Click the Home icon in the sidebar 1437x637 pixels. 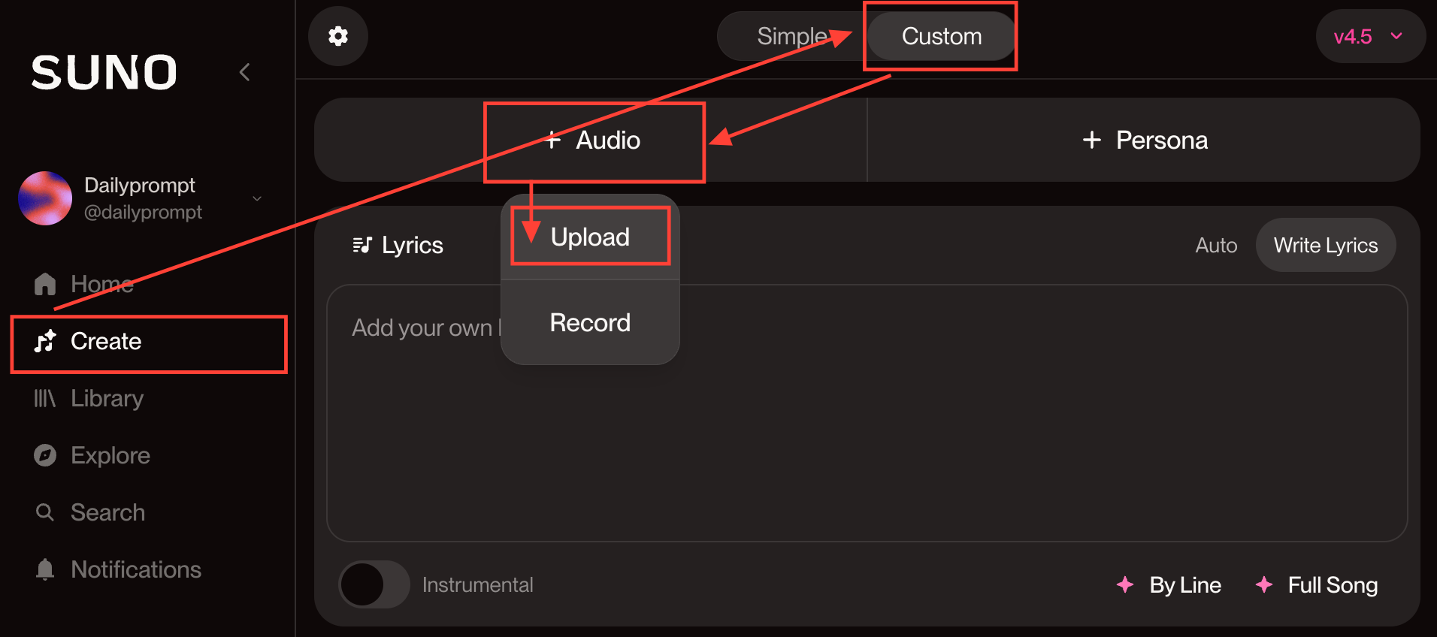[x=45, y=284]
